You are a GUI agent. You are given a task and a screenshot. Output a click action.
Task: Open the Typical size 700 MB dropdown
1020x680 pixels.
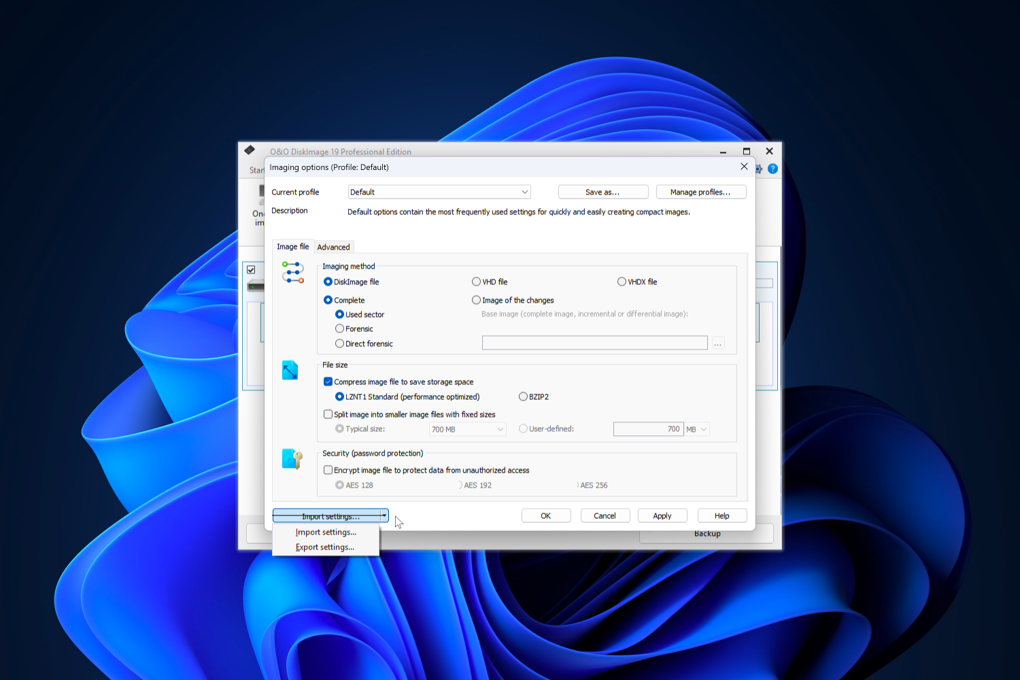[x=468, y=429]
